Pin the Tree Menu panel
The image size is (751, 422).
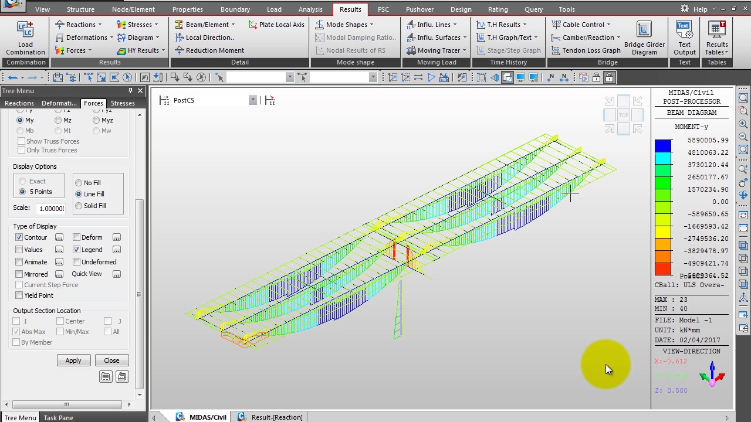130,91
